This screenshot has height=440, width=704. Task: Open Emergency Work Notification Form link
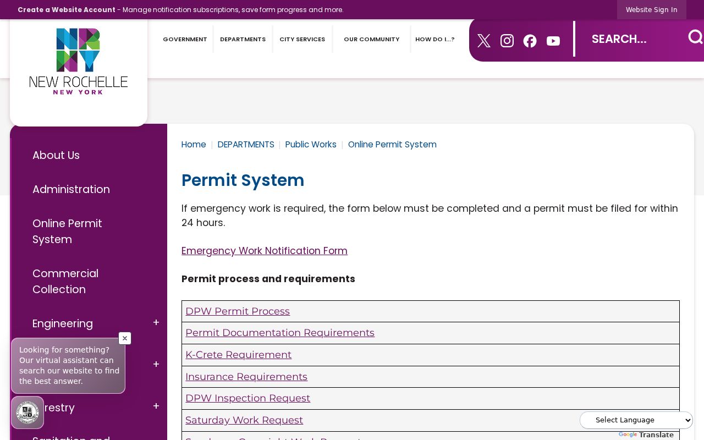point(265,251)
